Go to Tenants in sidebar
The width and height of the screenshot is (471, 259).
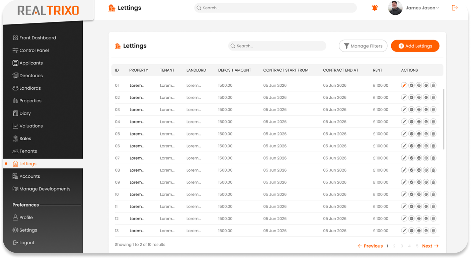pos(25,151)
